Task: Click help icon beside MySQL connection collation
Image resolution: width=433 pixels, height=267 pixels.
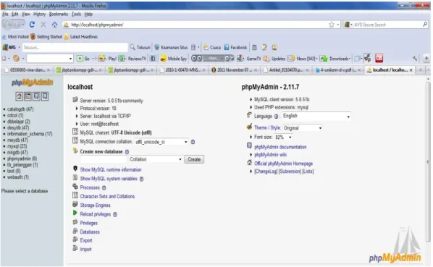Action: tap(193, 142)
